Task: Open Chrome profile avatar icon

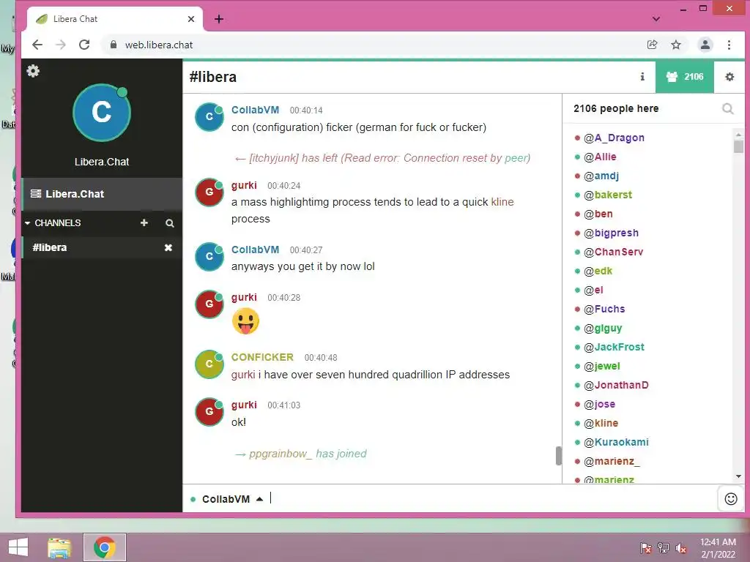Action: (x=705, y=45)
